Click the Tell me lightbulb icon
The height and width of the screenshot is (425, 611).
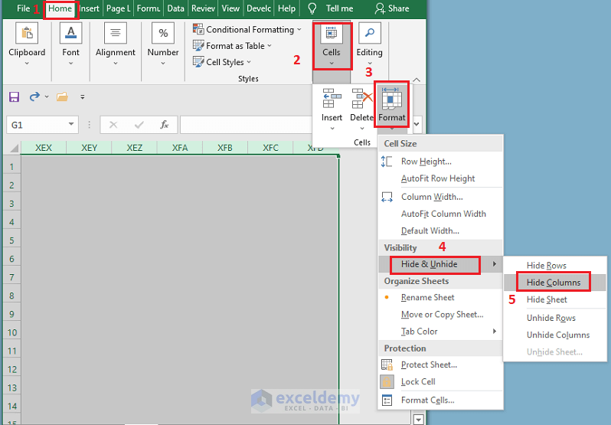pos(312,8)
